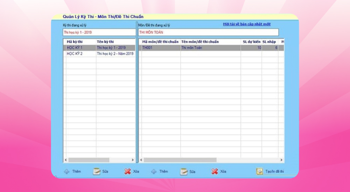Click left scroll arrow of subject list
The image size is (350, 192).
pyautogui.click(x=141, y=160)
